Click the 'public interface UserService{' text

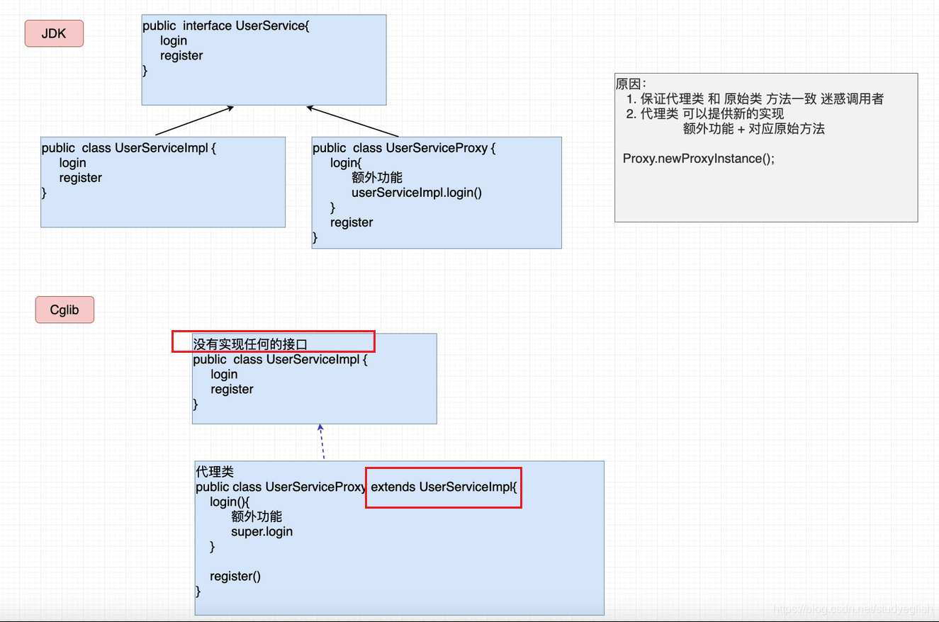point(226,26)
